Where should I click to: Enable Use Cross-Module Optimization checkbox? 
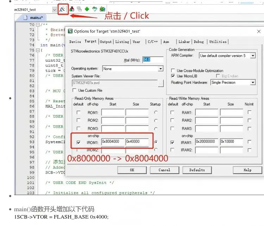(173, 70)
